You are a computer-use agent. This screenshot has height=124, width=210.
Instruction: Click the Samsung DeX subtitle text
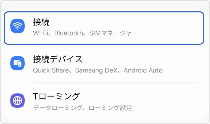[96, 71]
